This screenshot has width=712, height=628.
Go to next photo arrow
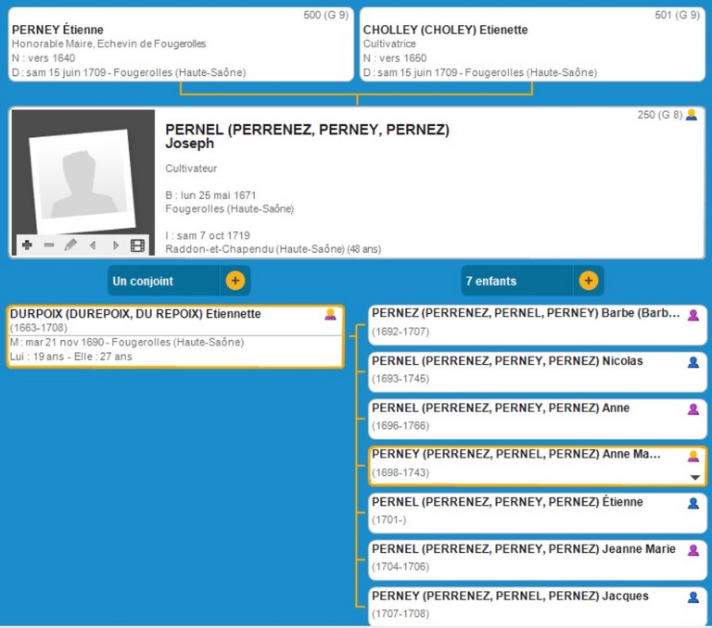(115, 245)
